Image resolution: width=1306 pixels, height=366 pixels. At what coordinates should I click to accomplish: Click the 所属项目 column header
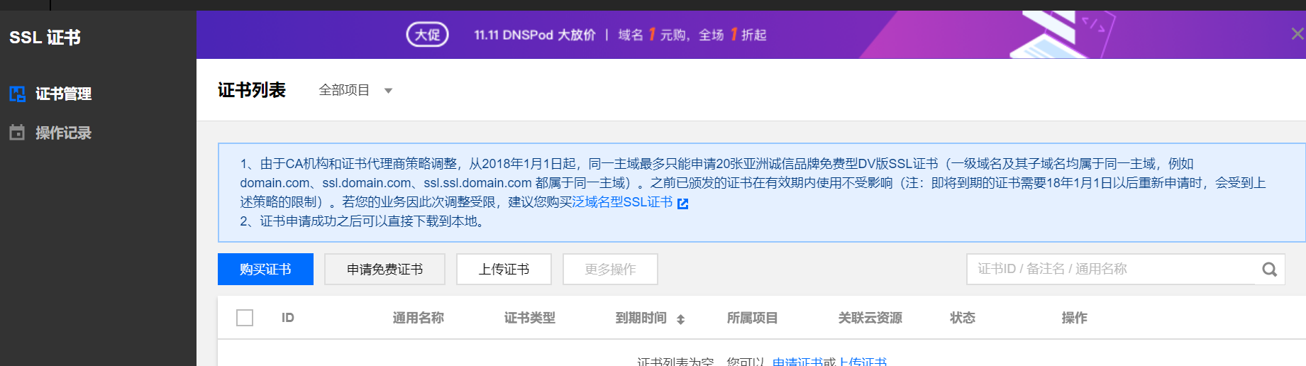(753, 318)
